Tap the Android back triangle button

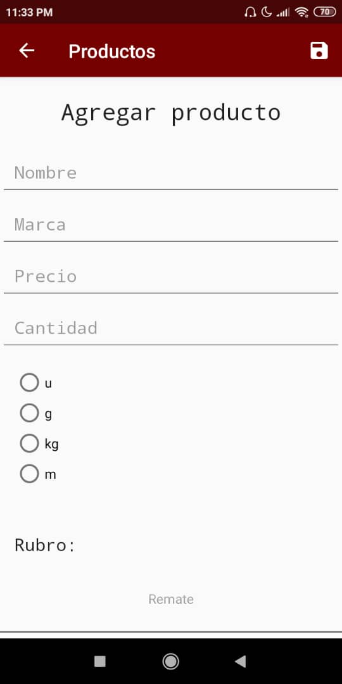(241, 661)
